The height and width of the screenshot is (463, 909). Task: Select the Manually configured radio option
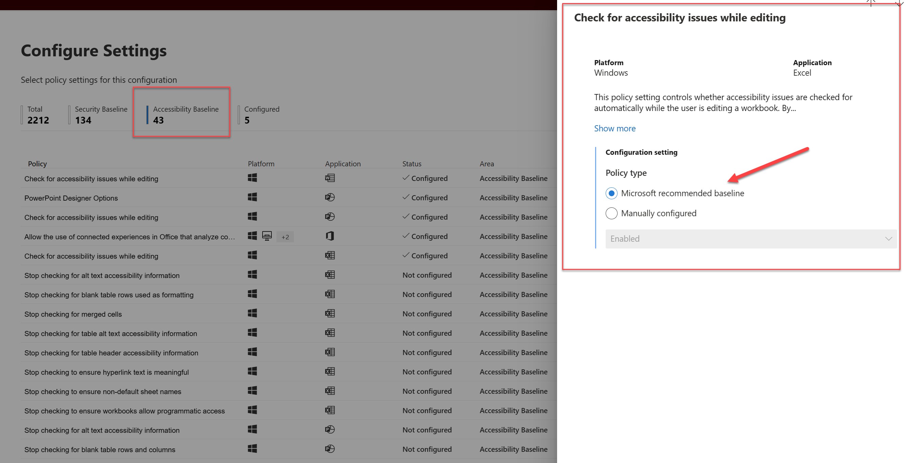pyautogui.click(x=611, y=213)
